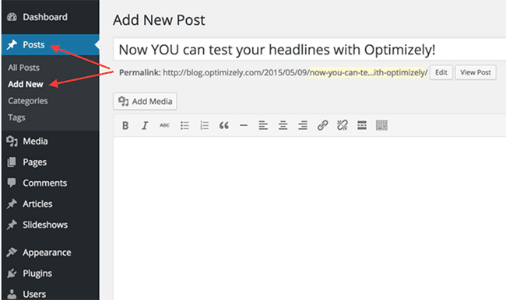Open the Articles section

[x=51, y=204]
